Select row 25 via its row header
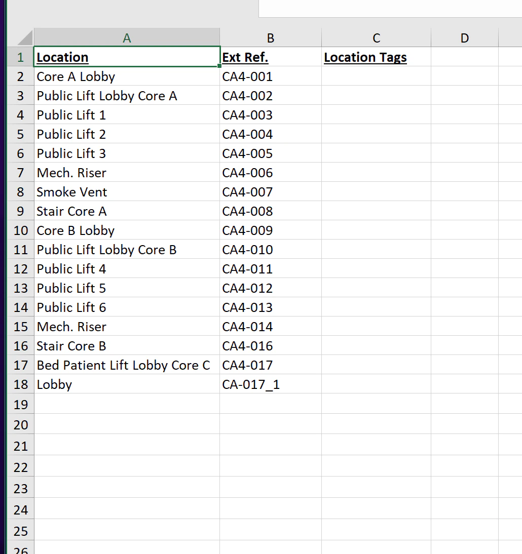 pos(20,530)
